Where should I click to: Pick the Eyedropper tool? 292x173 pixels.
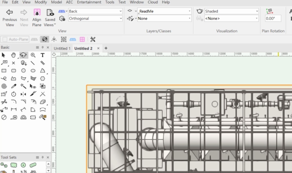coord(14,86)
